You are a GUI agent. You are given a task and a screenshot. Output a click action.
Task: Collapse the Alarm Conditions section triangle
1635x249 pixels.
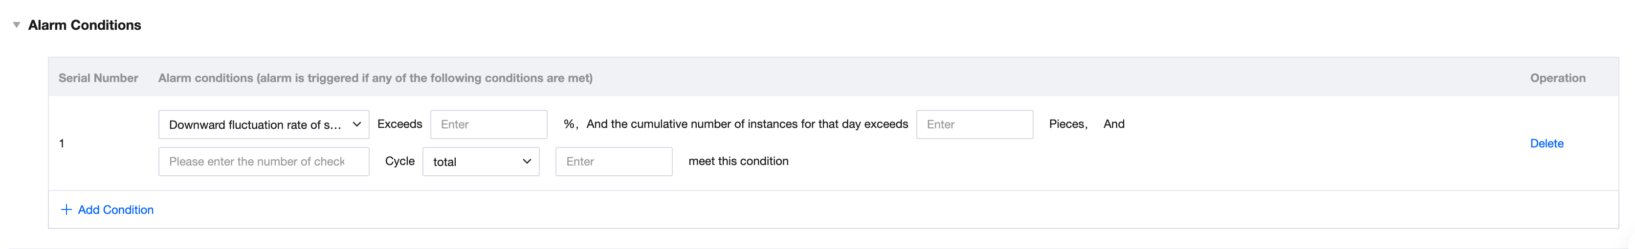pos(17,25)
